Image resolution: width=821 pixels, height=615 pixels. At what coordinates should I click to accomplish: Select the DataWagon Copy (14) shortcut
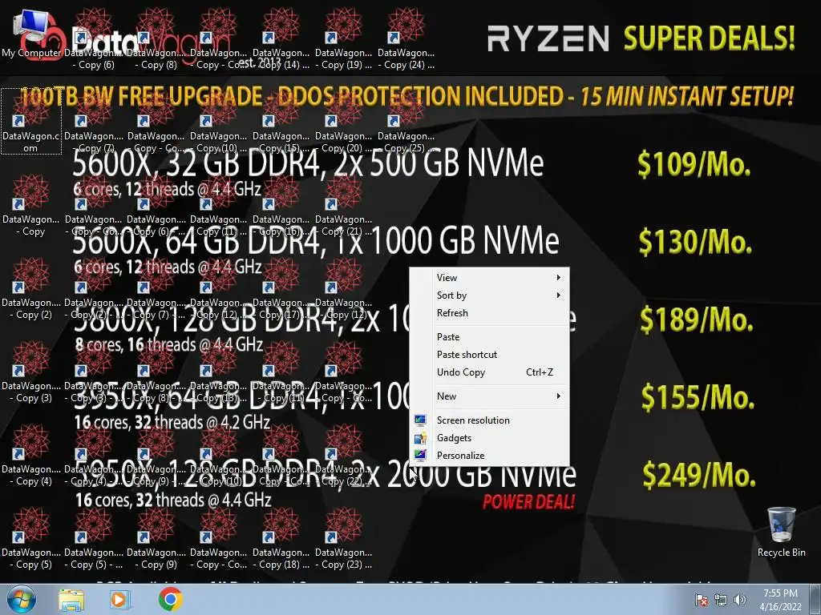tap(281, 38)
